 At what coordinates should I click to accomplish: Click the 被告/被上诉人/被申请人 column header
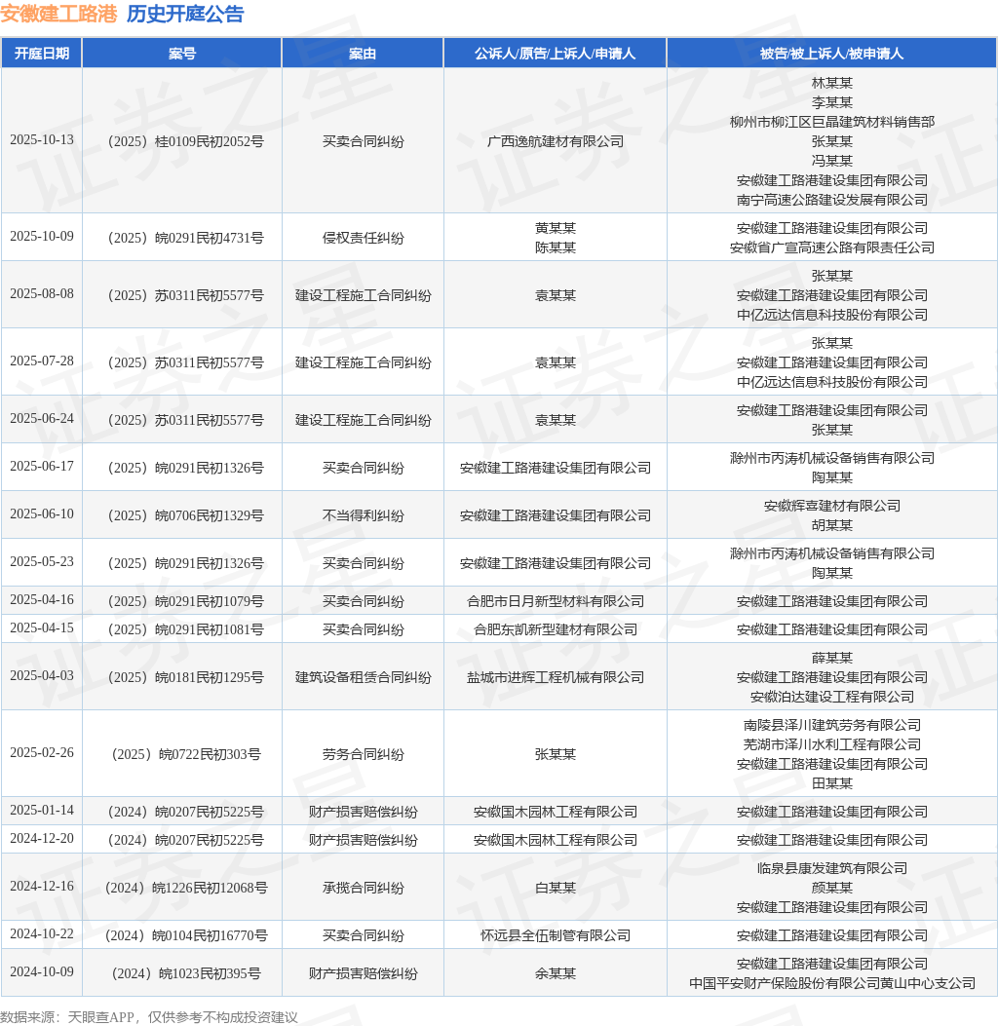(x=831, y=54)
